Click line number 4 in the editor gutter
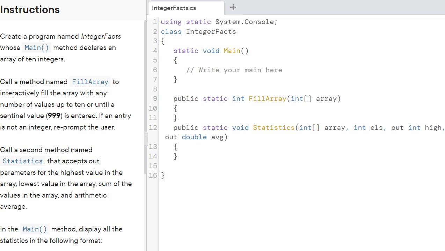The height and width of the screenshot is (251, 445). (155, 51)
